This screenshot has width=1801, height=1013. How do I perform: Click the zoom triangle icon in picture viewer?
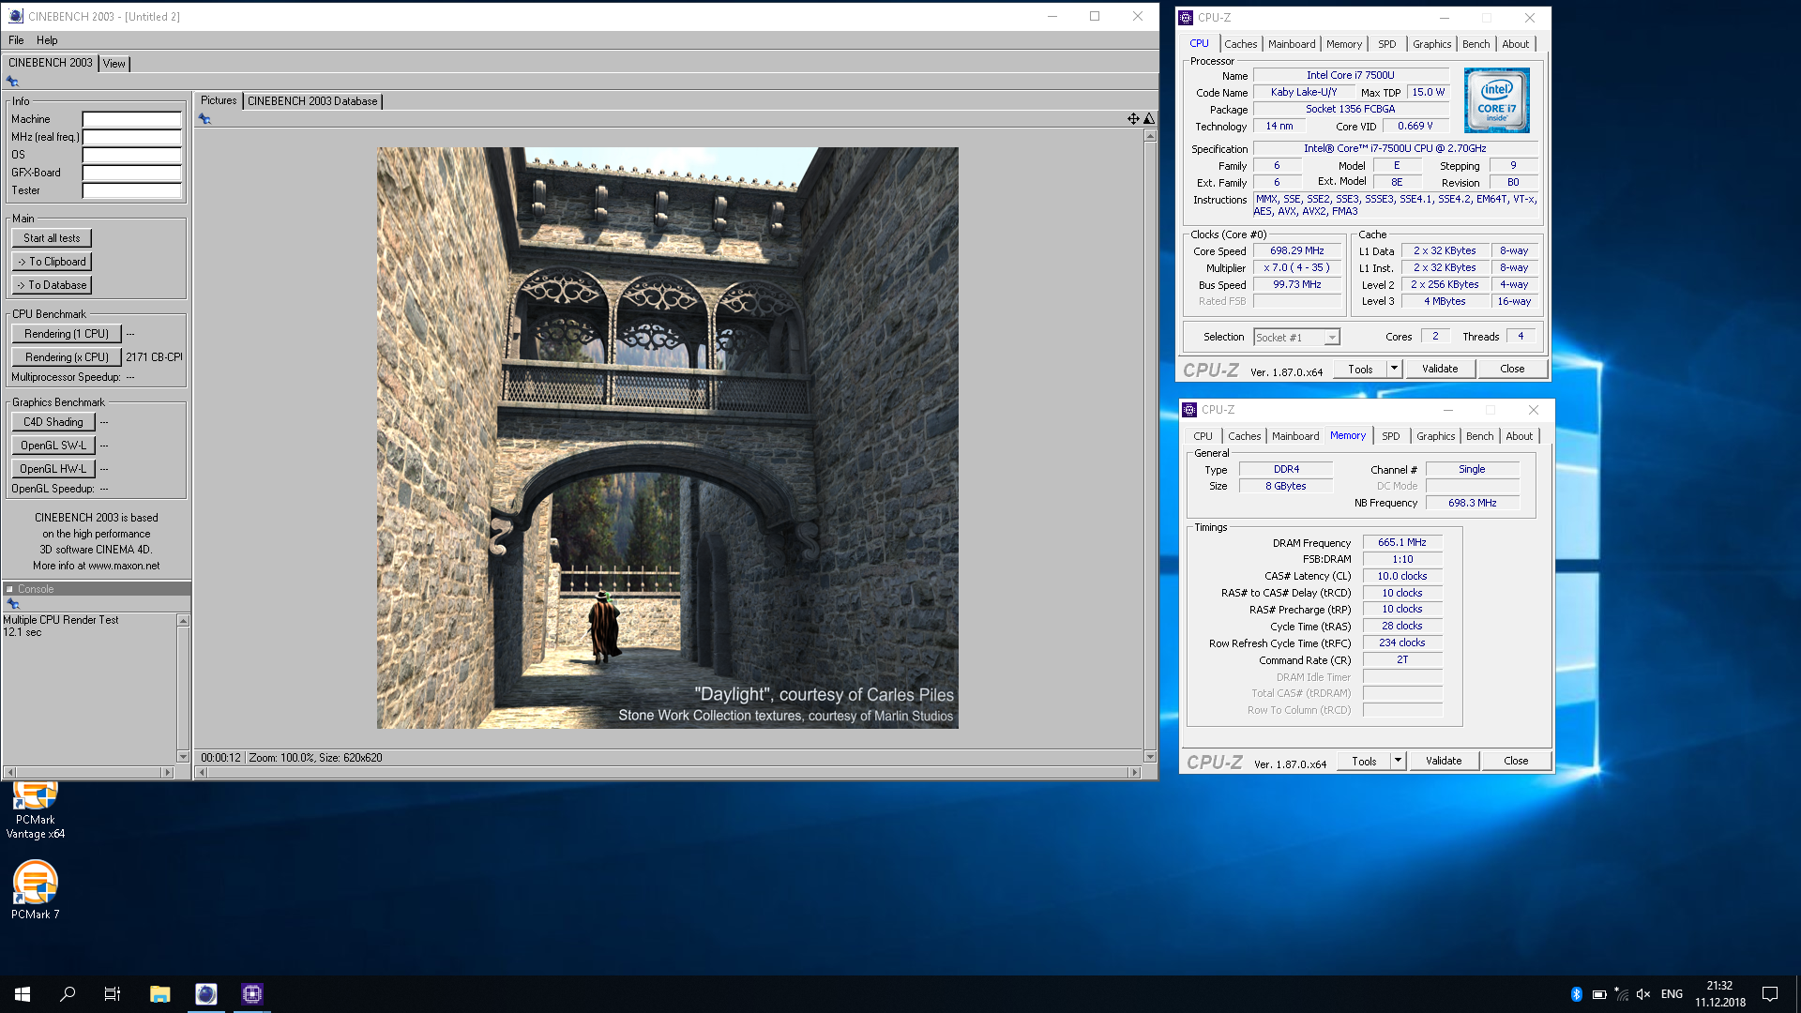(x=1149, y=119)
